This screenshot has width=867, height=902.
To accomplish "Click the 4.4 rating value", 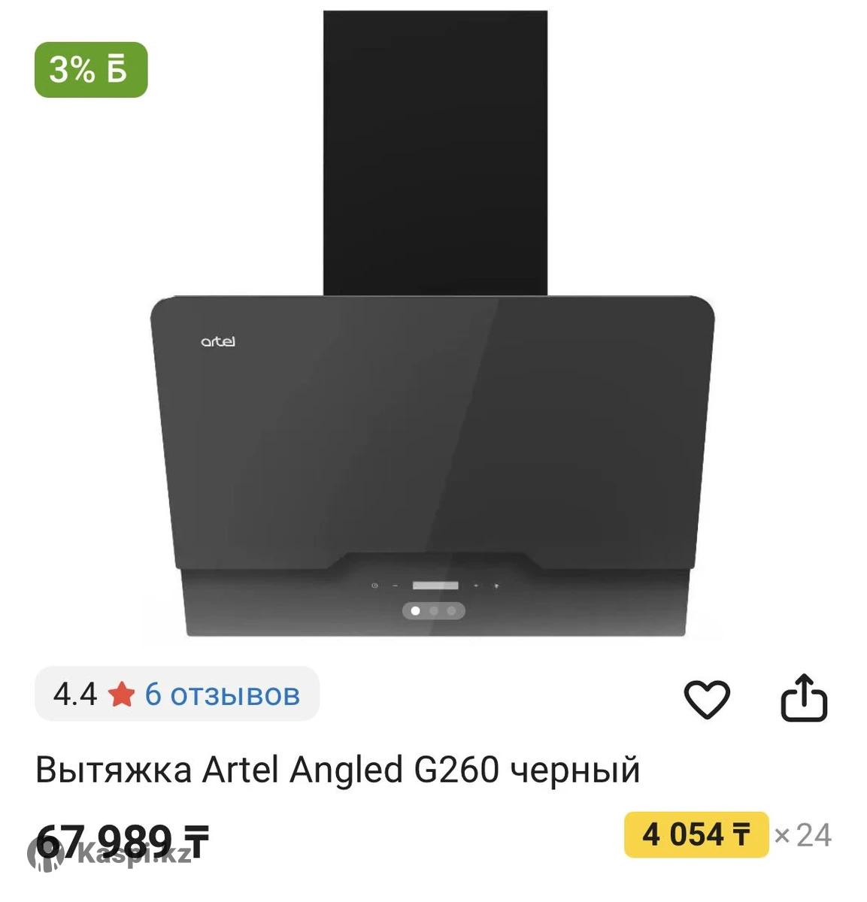I will (75, 694).
